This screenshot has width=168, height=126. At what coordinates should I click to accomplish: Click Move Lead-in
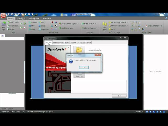(x=88, y=24)
